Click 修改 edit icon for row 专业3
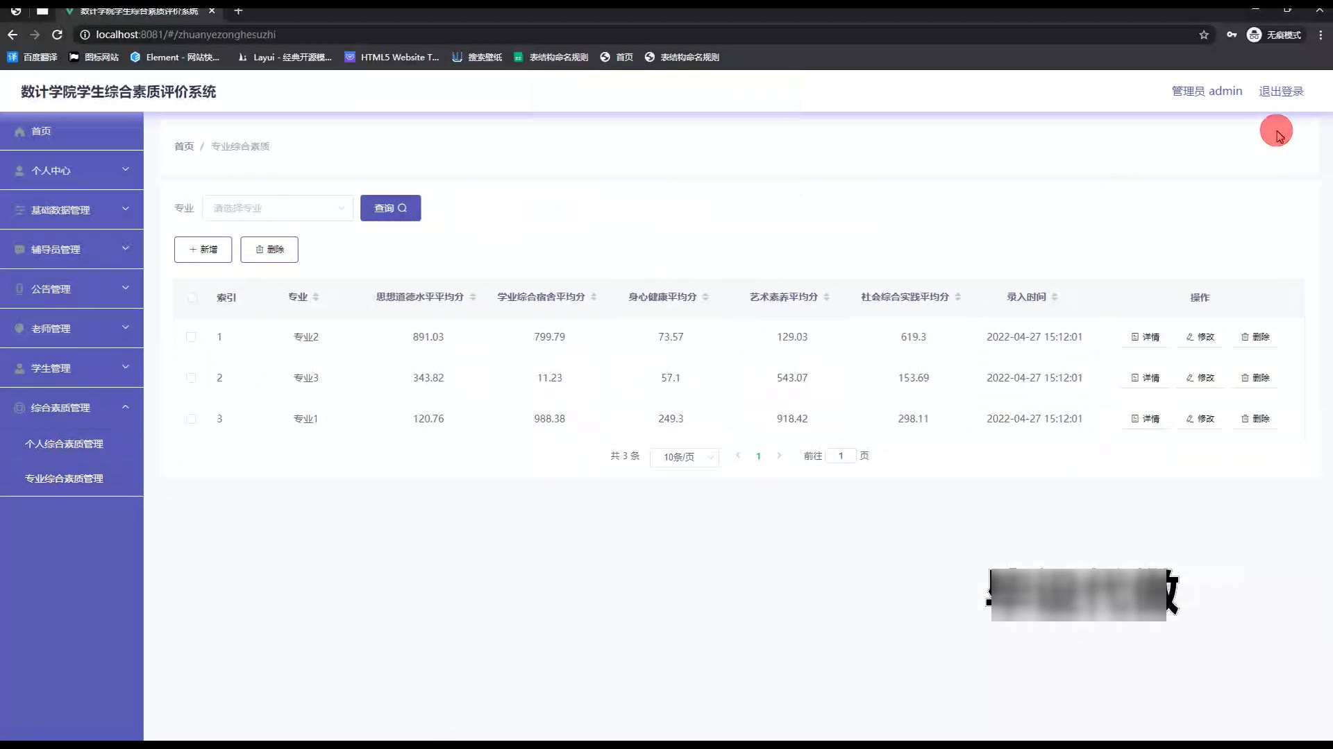1333x749 pixels. pos(1190,378)
